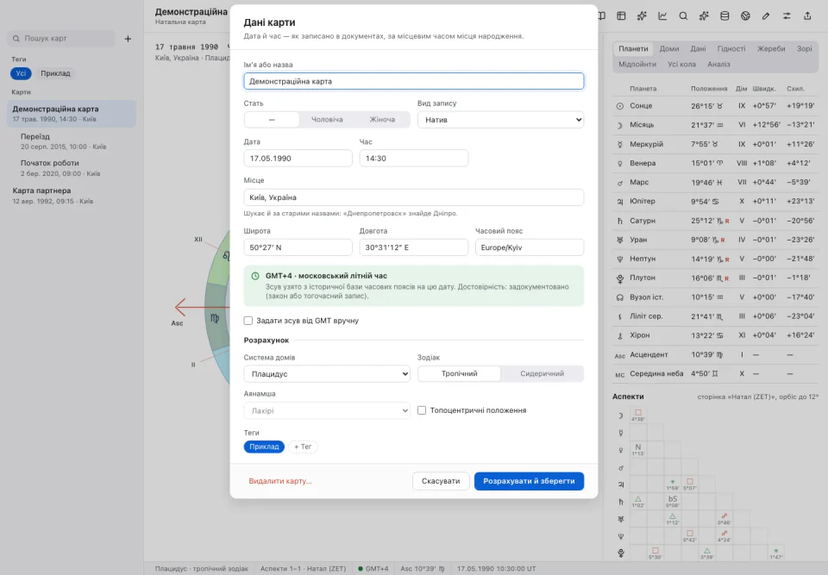Expand the 'Система домів' dropdown
This screenshot has height=575, width=828.
pyautogui.click(x=327, y=374)
